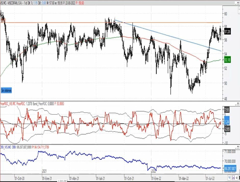The image size is (240, 182).
Task: Click the 71.000.000 OBV axis label
Action: click(230, 152)
